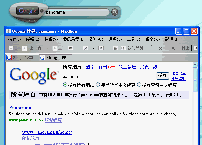Go to the home page icon
The width and height of the screenshot is (202, 145).
115,48
